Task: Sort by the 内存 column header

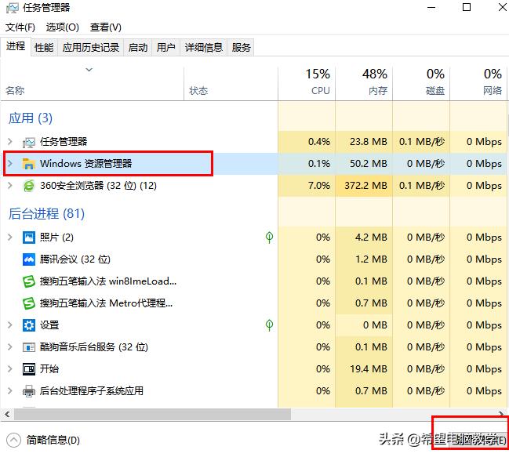Action: 364,84
